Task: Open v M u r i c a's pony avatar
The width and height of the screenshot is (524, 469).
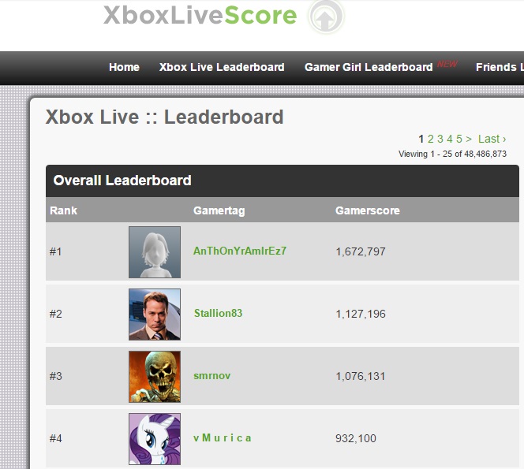Action: coord(155,439)
